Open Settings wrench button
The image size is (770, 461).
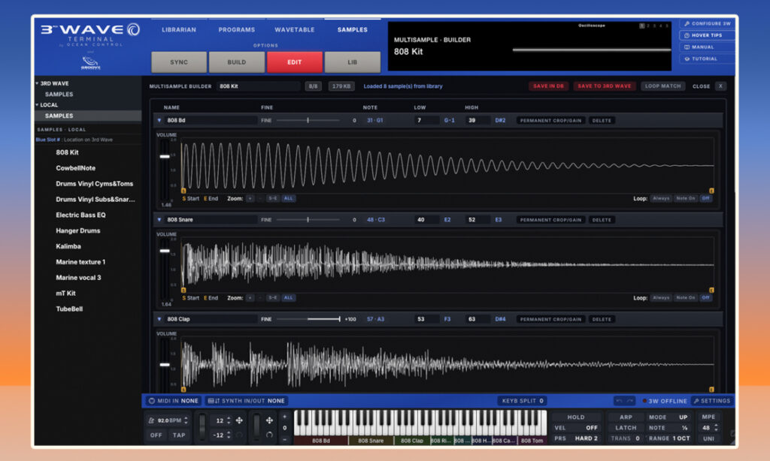click(712, 401)
